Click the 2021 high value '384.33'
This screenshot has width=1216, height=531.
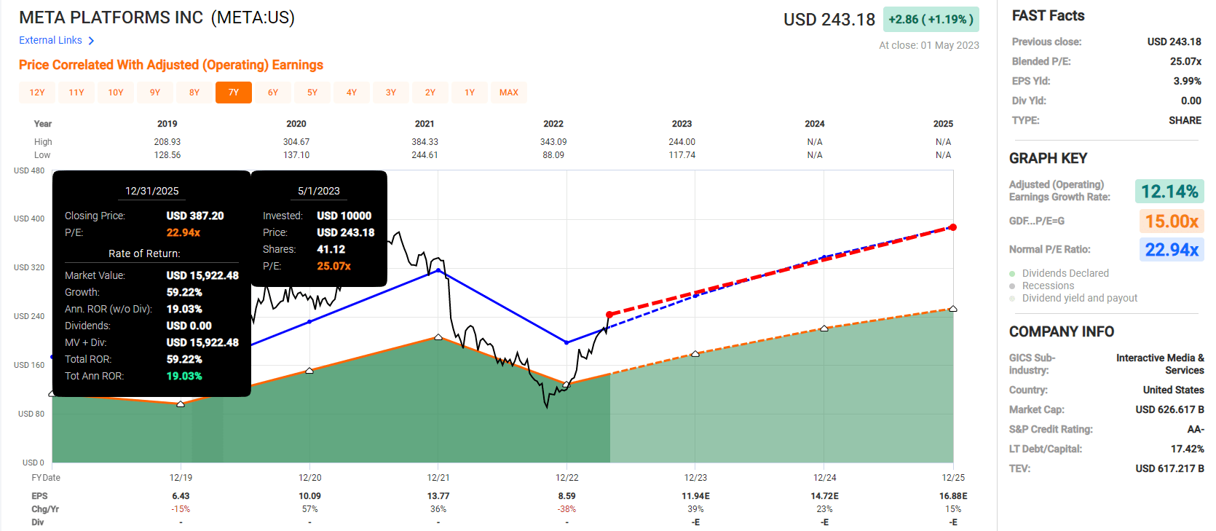point(425,142)
